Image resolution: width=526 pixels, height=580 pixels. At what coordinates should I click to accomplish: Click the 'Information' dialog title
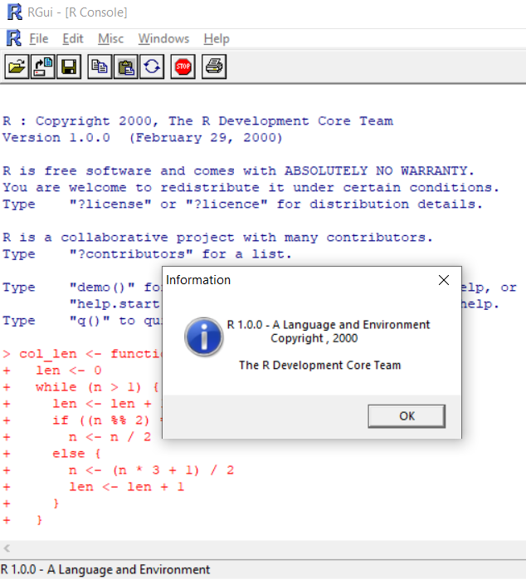pos(198,280)
